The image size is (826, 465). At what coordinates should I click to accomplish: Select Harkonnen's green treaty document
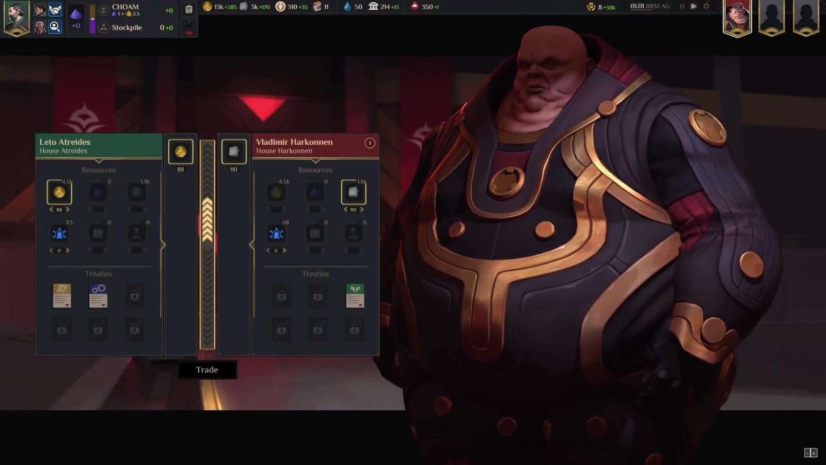point(355,296)
